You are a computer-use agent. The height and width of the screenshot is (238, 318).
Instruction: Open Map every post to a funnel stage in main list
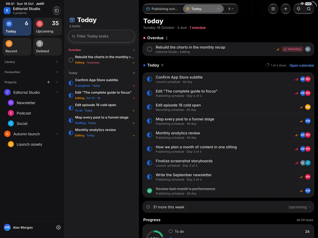pos(228,121)
